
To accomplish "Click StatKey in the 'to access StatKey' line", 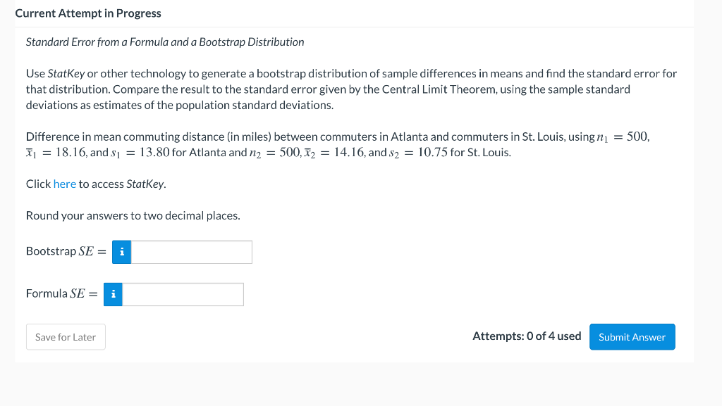I will pyautogui.click(x=145, y=184).
